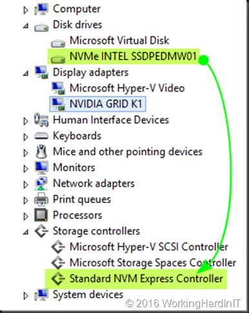Expand the Human Interface Devices node
The image size is (249, 313).
26,121
